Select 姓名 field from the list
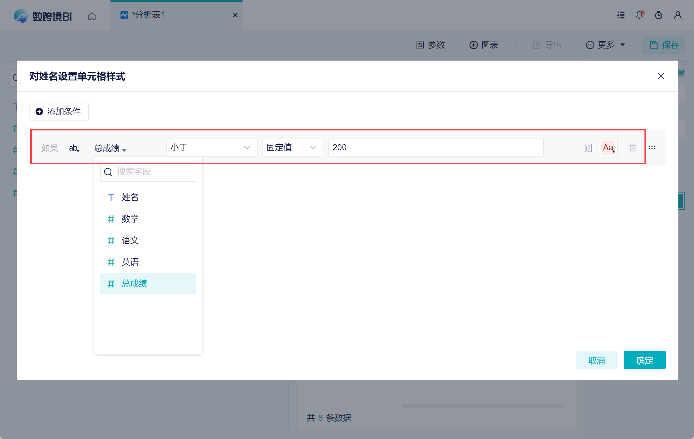694x439 pixels. pos(130,197)
